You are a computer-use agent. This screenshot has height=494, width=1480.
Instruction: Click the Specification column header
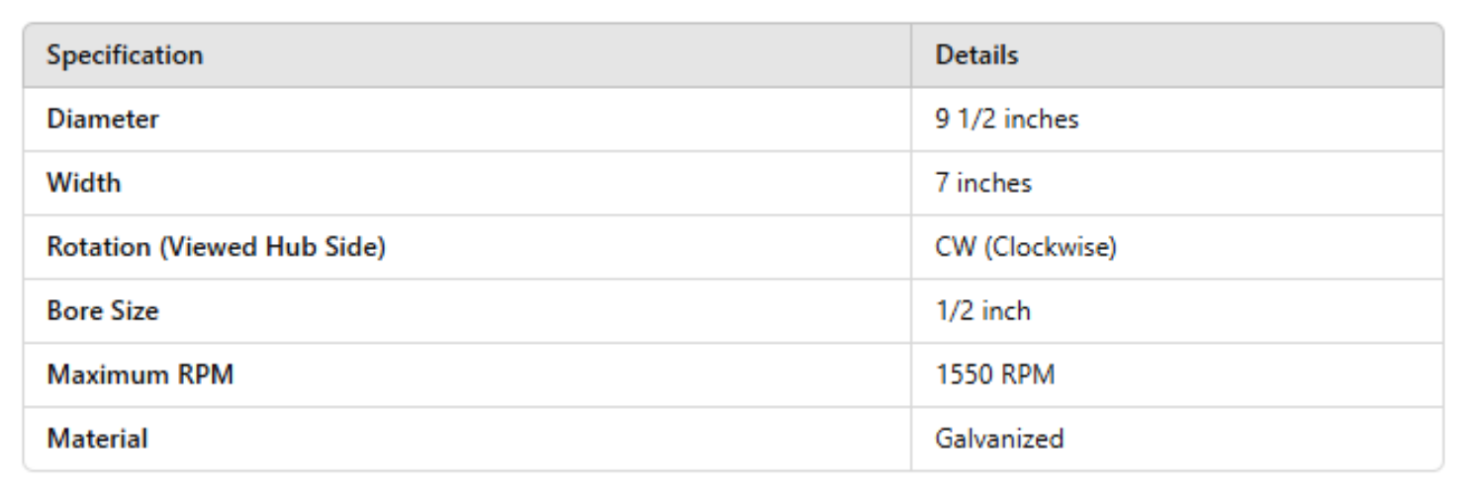pyautogui.click(x=125, y=55)
